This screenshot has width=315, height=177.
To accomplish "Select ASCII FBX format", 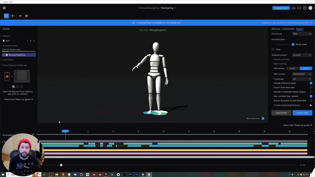I will click(x=292, y=68).
